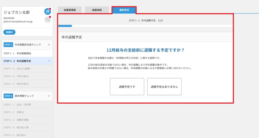Switch to the 従業員情報 tab
Image resolution: width=259 pixels, height=138 pixels.
[70, 10]
